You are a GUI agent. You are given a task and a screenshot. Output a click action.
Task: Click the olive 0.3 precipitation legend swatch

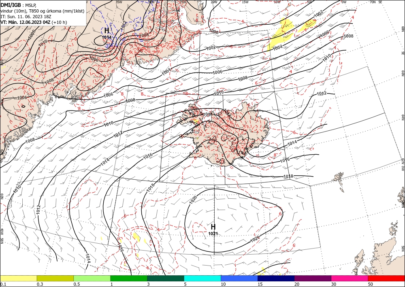tap(55, 278)
